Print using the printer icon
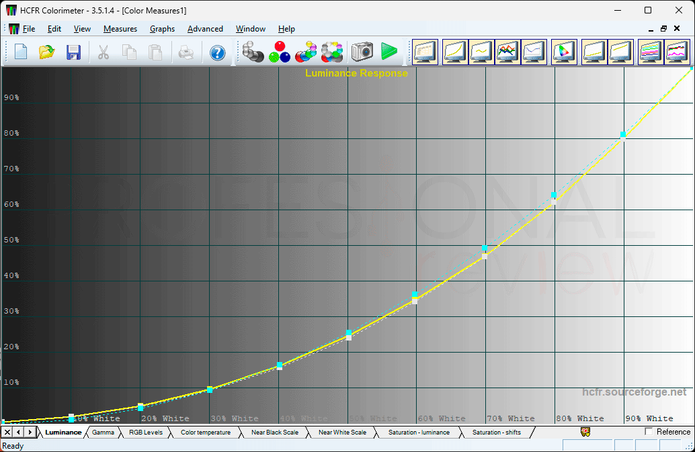Screen dimensions: 695x452 click(x=186, y=52)
